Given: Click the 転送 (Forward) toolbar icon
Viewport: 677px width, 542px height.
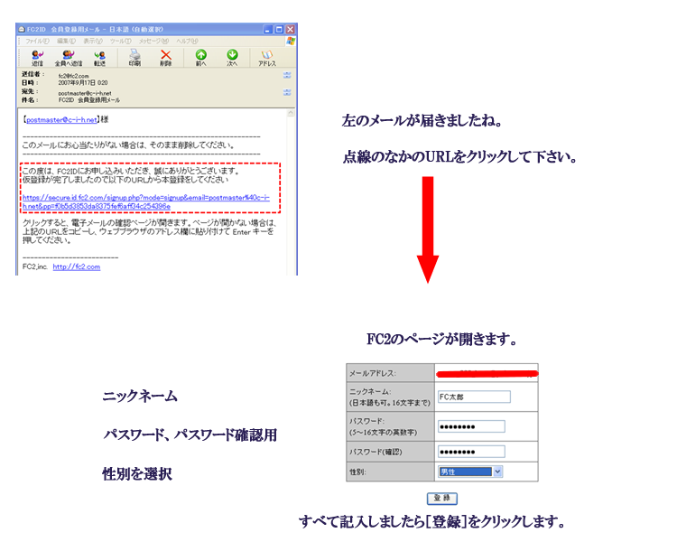Looking at the screenshot, I should [x=99, y=58].
